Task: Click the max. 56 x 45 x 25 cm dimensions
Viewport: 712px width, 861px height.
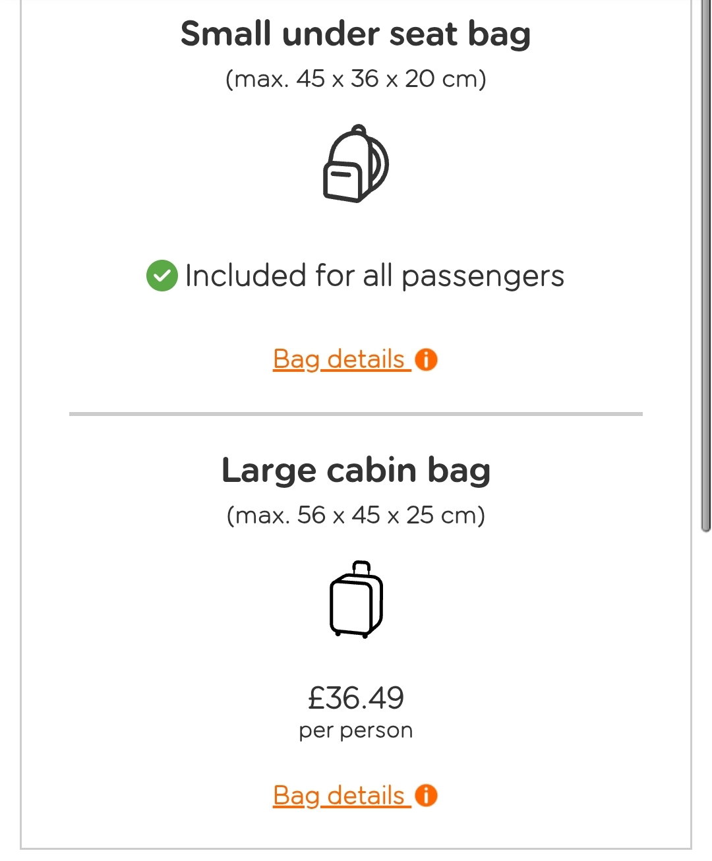Action: 356,515
